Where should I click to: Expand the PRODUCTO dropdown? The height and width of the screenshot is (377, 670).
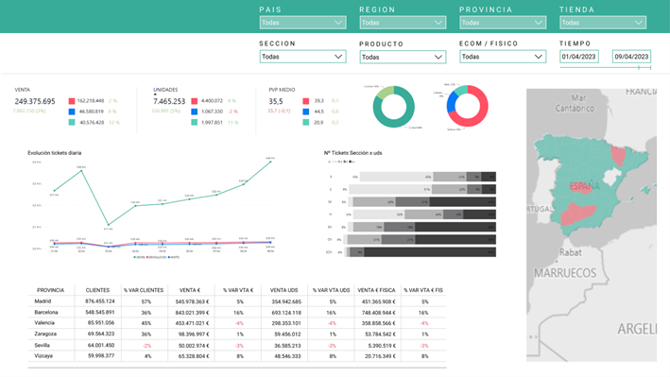403,57
